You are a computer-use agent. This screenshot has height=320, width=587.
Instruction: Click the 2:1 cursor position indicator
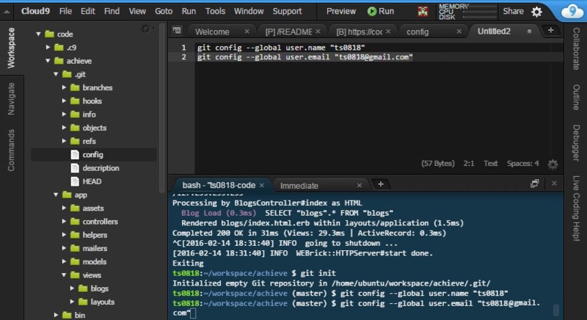[x=469, y=164]
